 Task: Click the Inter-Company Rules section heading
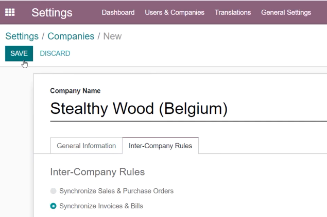[97, 172]
